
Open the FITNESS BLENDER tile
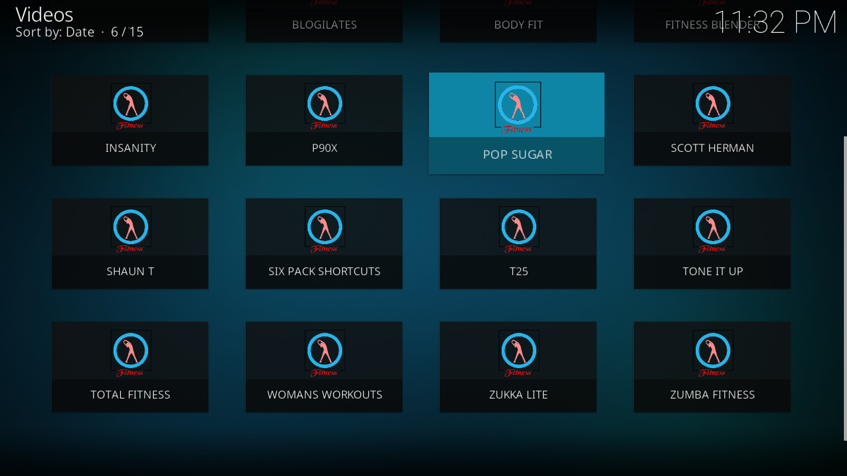click(712, 21)
